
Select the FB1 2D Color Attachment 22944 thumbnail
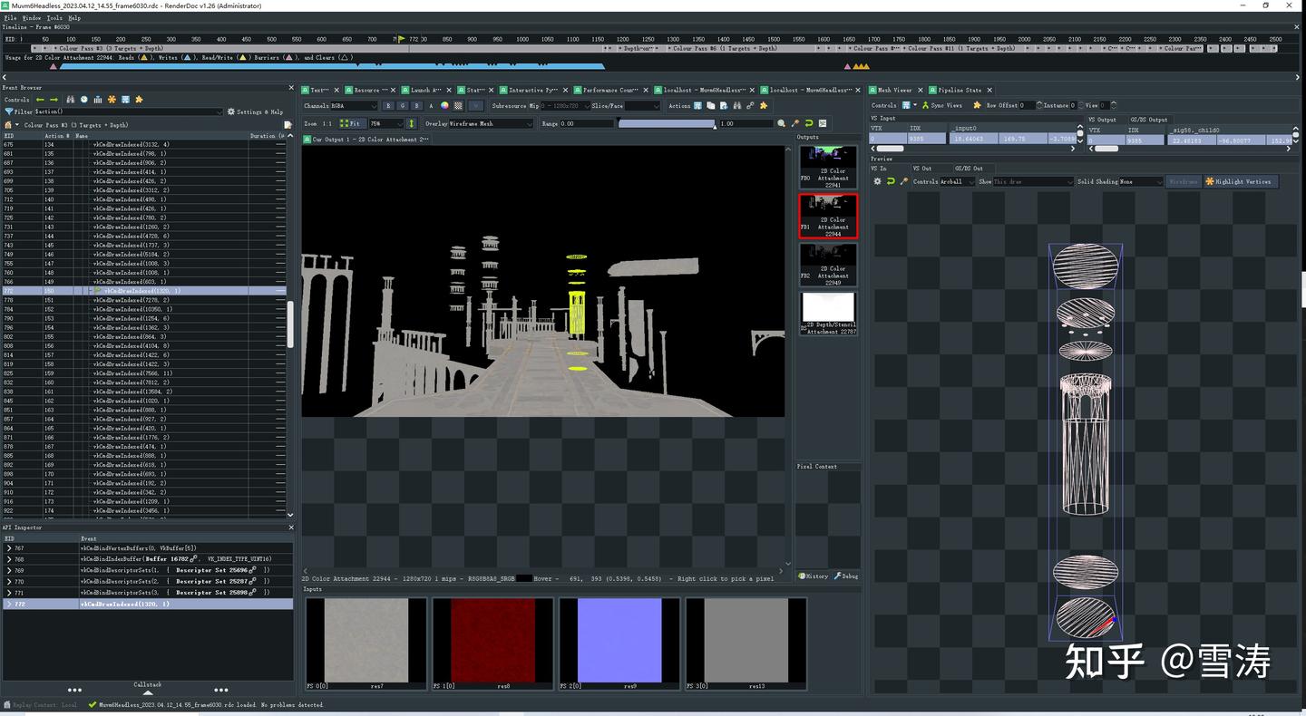pyautogui.click(x=828, y=216)
